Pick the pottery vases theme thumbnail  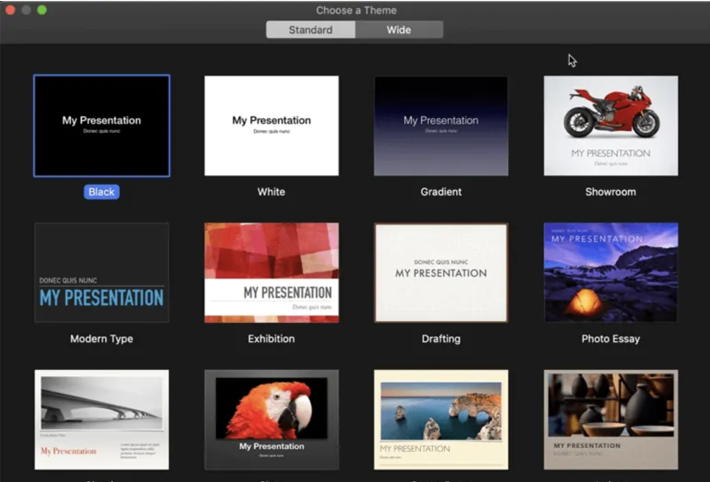coord(611,420)
